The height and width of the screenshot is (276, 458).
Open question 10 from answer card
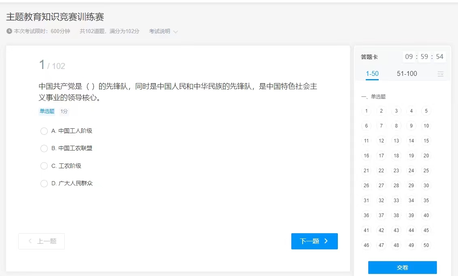426,125
